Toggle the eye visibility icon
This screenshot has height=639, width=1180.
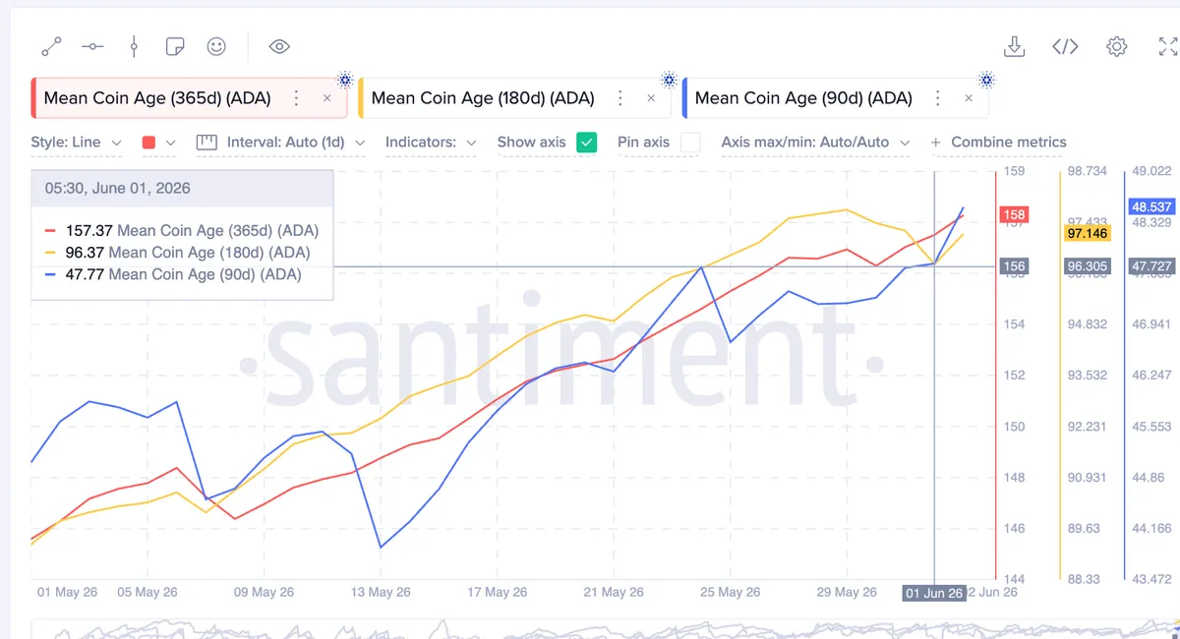279,46
